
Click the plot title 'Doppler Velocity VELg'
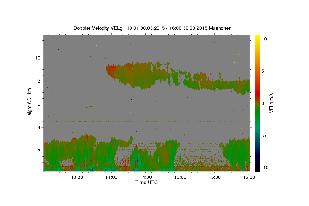99,28
